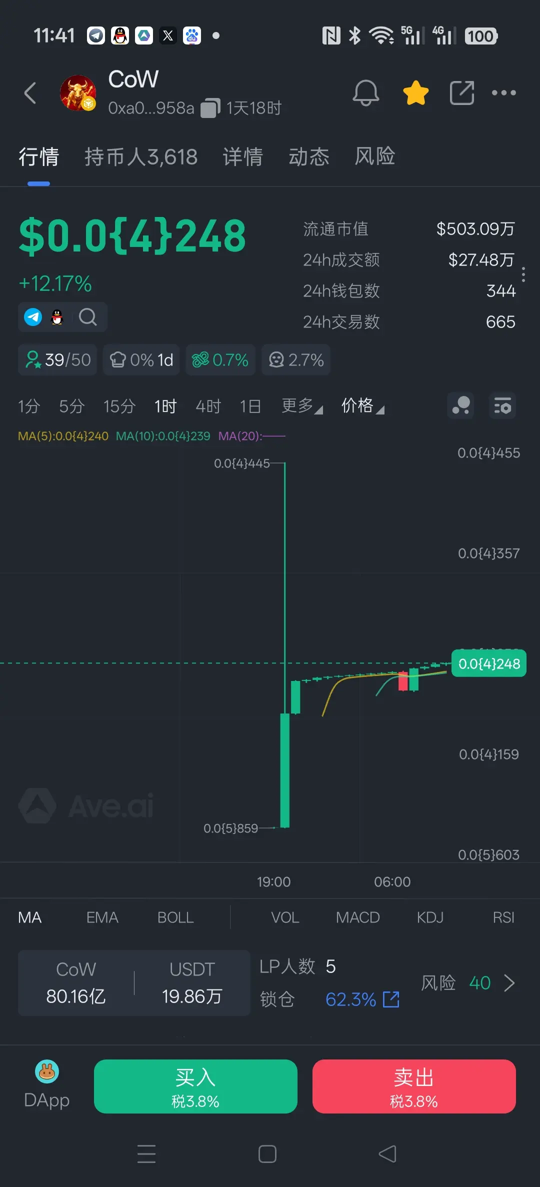Open the 价格 dropdown
The height and width of the screenshot is (1187, 540).
click(363, 406)
